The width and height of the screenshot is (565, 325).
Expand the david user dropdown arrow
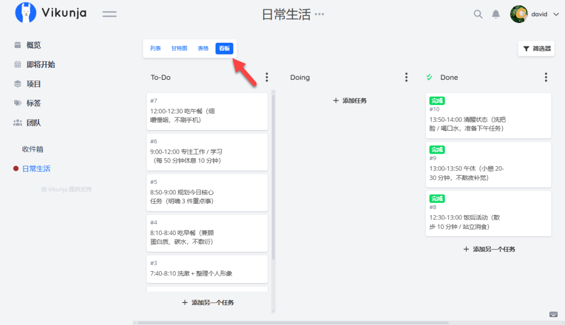point(556,15)
